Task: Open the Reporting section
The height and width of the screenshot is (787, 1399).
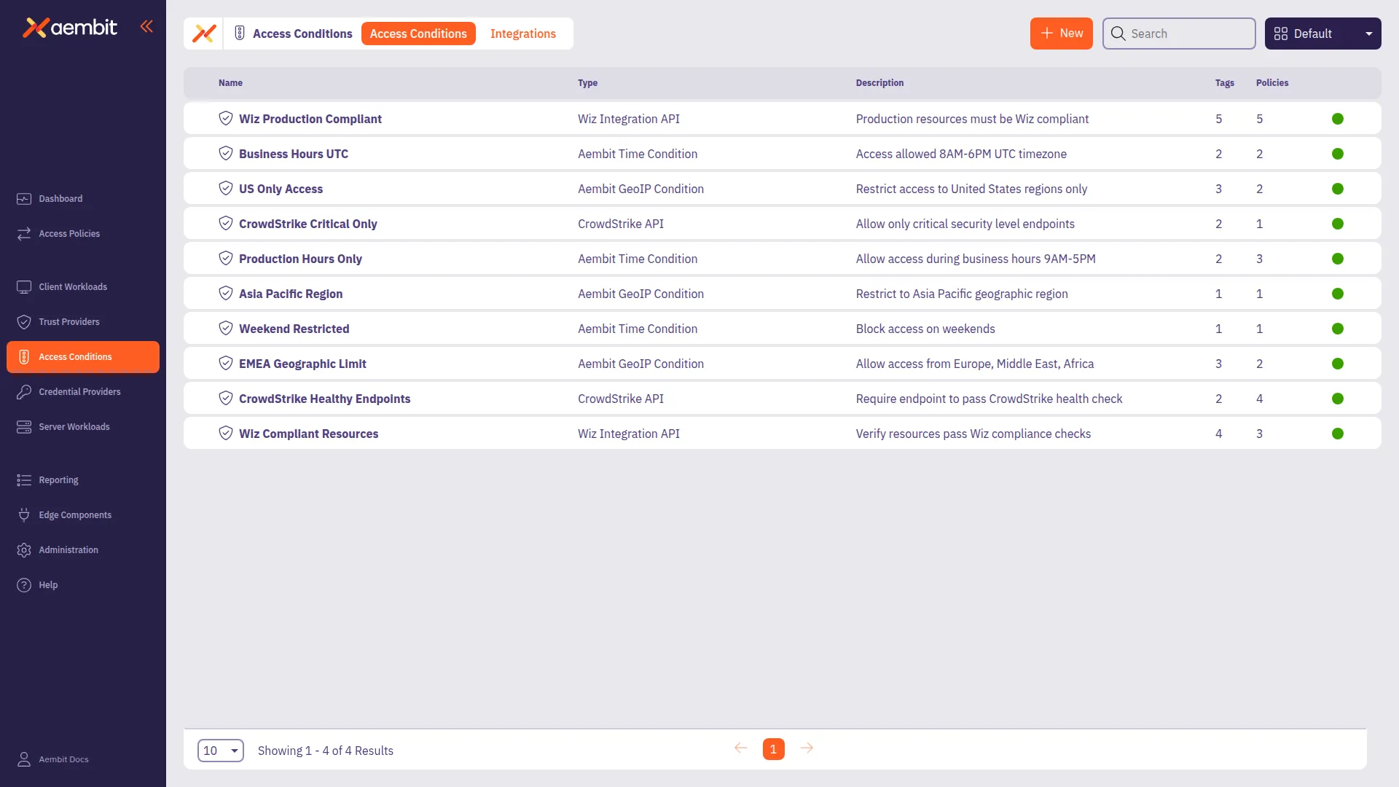Action: (58, 479)
